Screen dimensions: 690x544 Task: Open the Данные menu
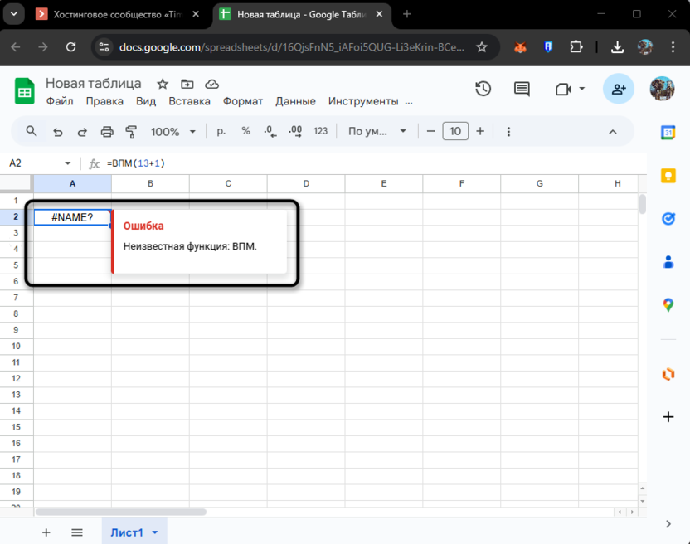tap(295, 101)
